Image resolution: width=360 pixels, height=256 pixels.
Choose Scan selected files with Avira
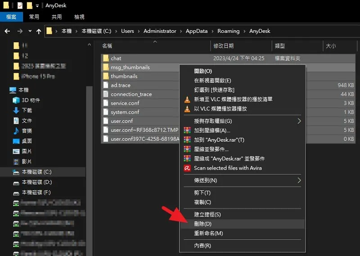coord(243,168)
